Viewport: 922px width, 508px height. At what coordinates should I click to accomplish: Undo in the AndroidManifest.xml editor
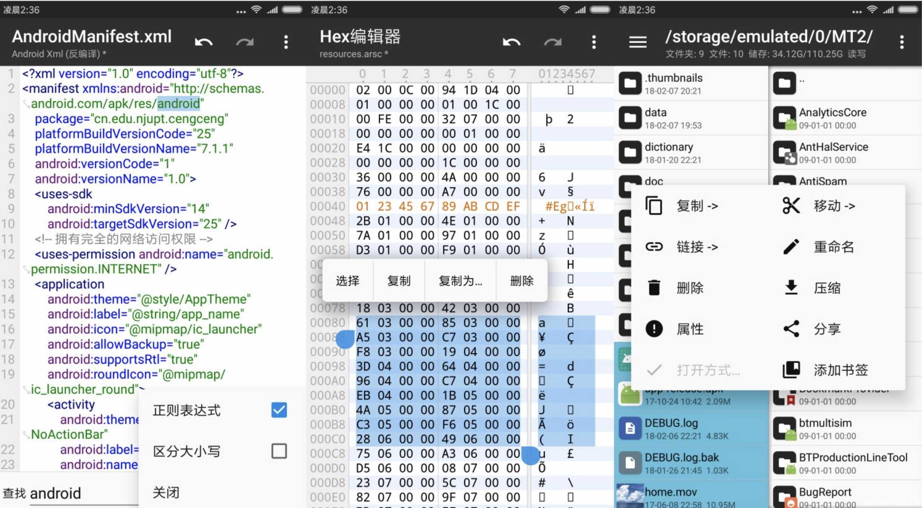click(x=204, y=42)
